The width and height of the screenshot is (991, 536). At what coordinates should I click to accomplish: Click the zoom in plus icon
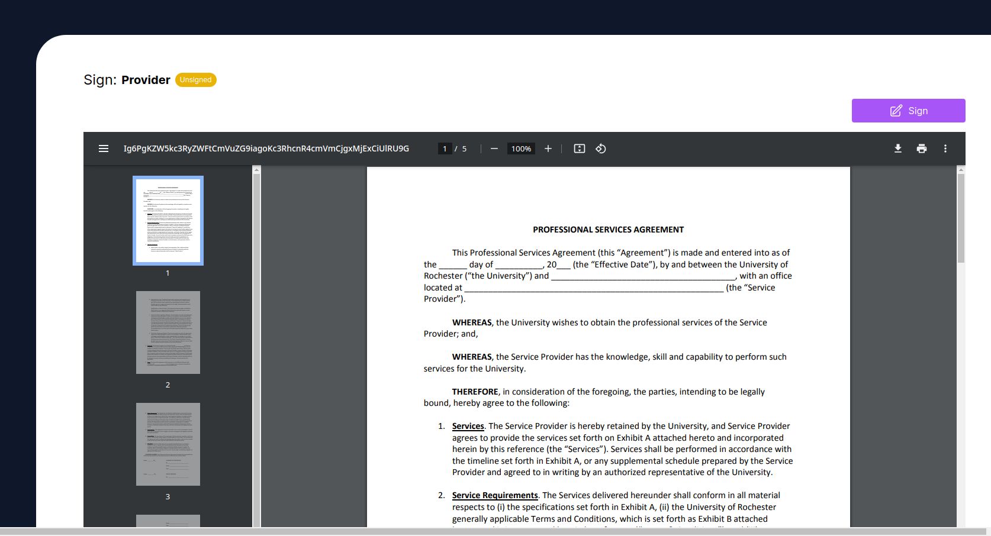tap(548, 148)
